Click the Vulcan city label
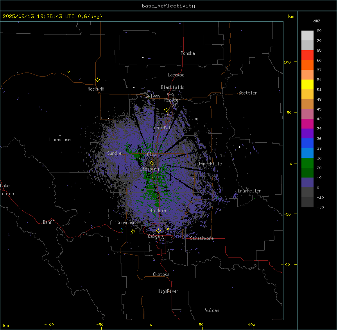The height and width of the screenshot is (330, 337). (x=212, y=310)
